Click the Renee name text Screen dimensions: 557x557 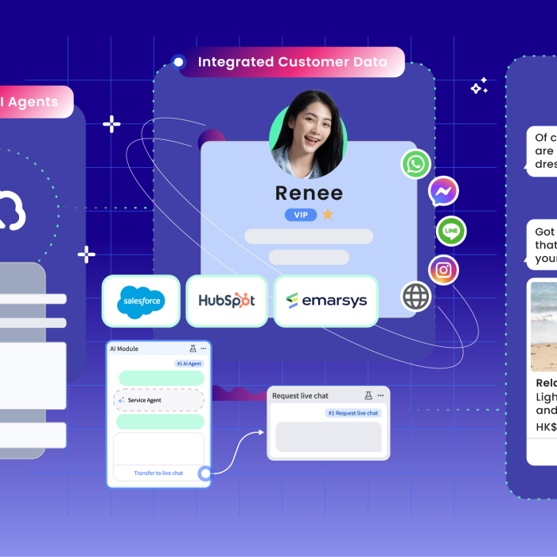click(309, 193)
